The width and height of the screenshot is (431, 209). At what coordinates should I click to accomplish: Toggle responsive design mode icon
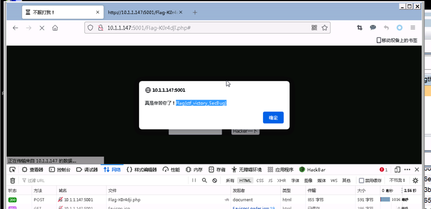coord(397,170)
